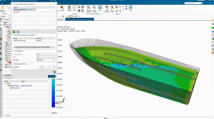This screenshot has height=119, width=214.
Task: Collapse the Evaluation Points section
Action: point(13,64)
